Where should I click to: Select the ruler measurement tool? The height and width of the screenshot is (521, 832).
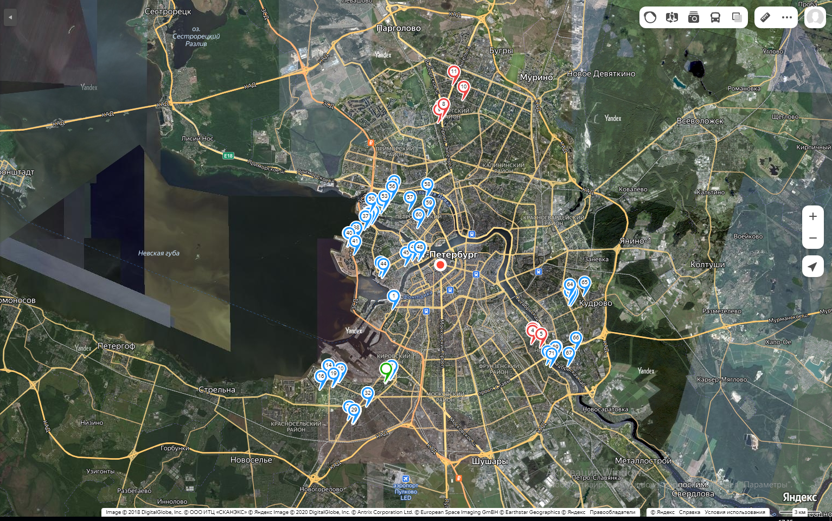pos(765,17)
